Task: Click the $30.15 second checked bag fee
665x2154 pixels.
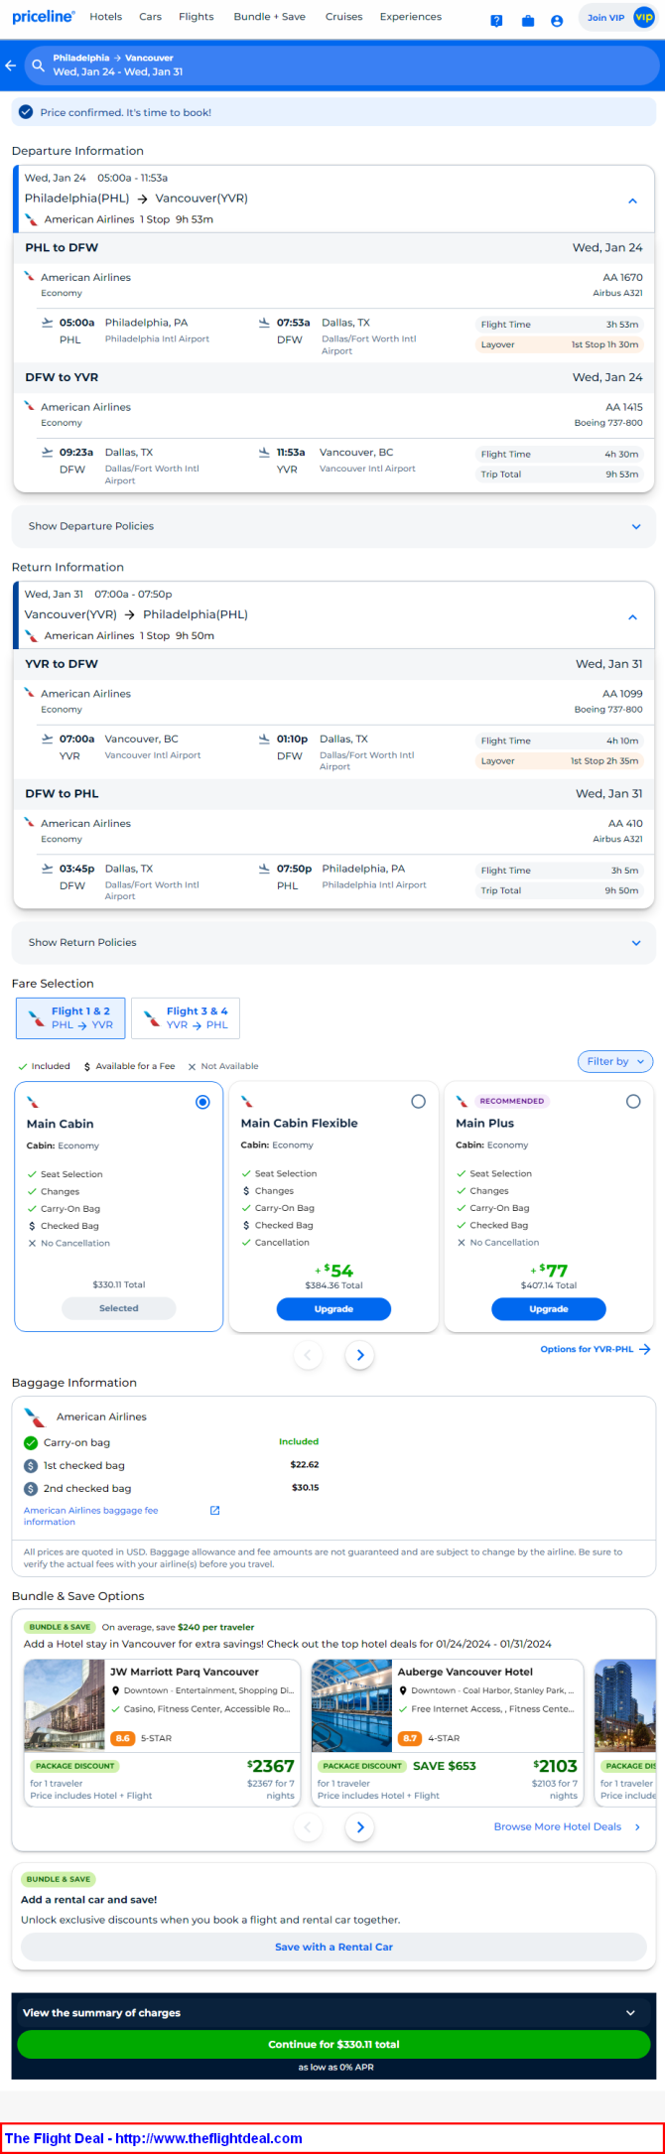Action: (x=305, y=1488)
